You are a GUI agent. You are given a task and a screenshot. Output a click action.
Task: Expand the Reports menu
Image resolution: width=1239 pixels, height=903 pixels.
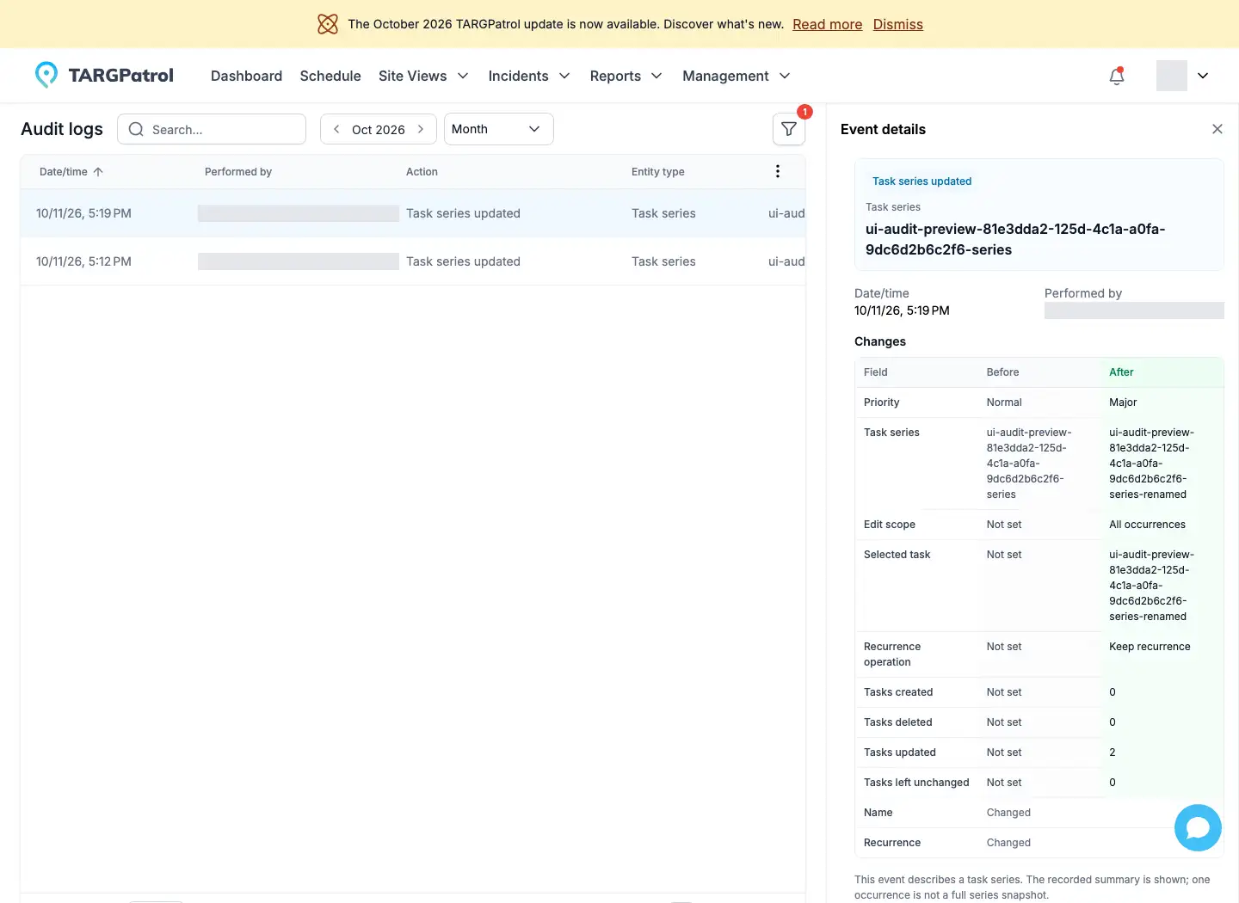(626, 76)
